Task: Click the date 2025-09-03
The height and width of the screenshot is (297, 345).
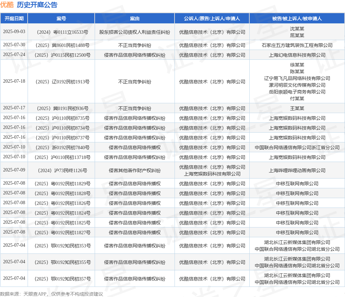Action: point(14,31)
